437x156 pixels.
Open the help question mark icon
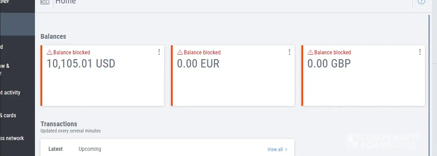click(x=421, y=1)
